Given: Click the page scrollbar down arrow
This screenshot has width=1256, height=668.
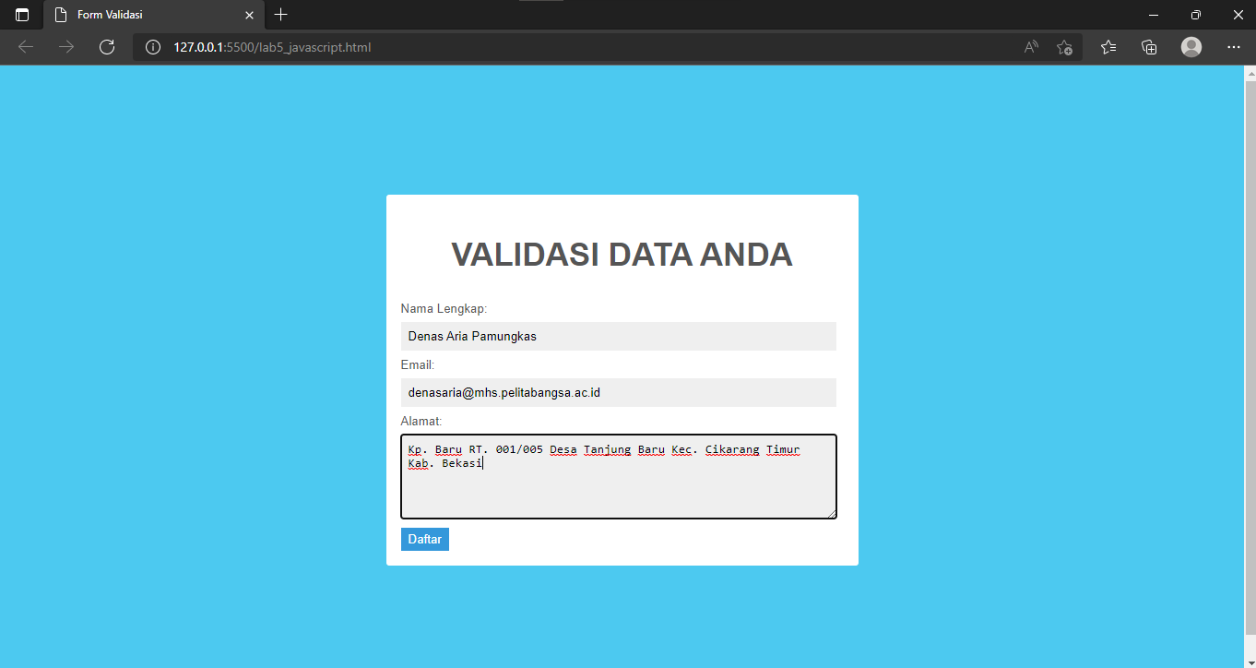Looking at the screenshot, I should 1250,661.
